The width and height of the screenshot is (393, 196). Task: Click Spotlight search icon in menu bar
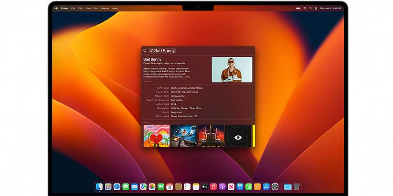(311, 8)
